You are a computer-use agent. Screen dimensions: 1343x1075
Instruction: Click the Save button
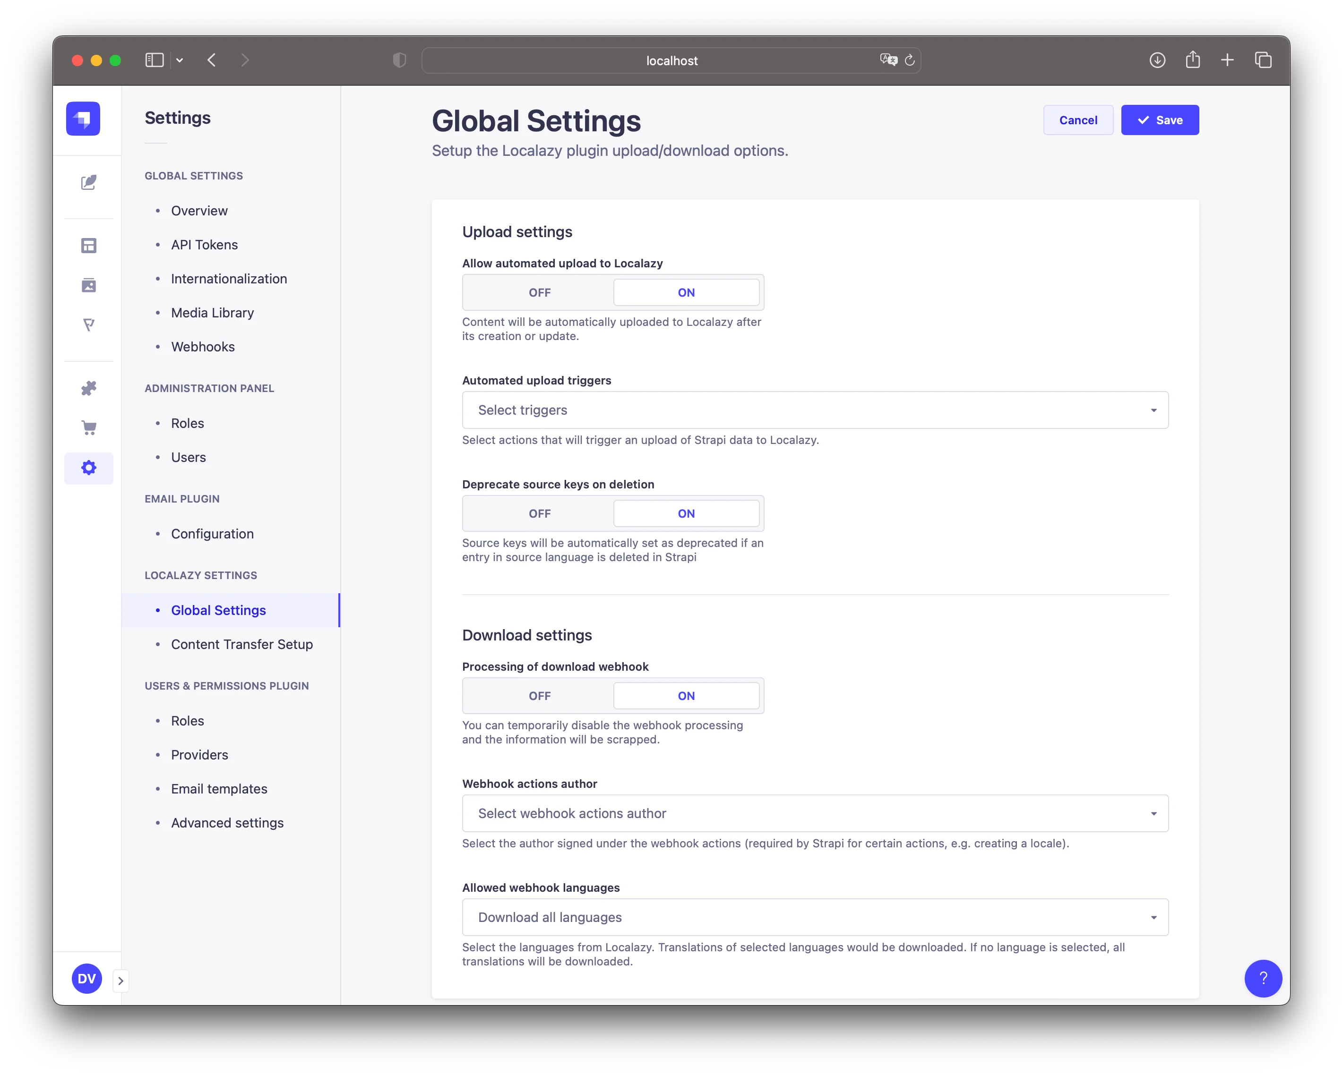point(1159,119)
